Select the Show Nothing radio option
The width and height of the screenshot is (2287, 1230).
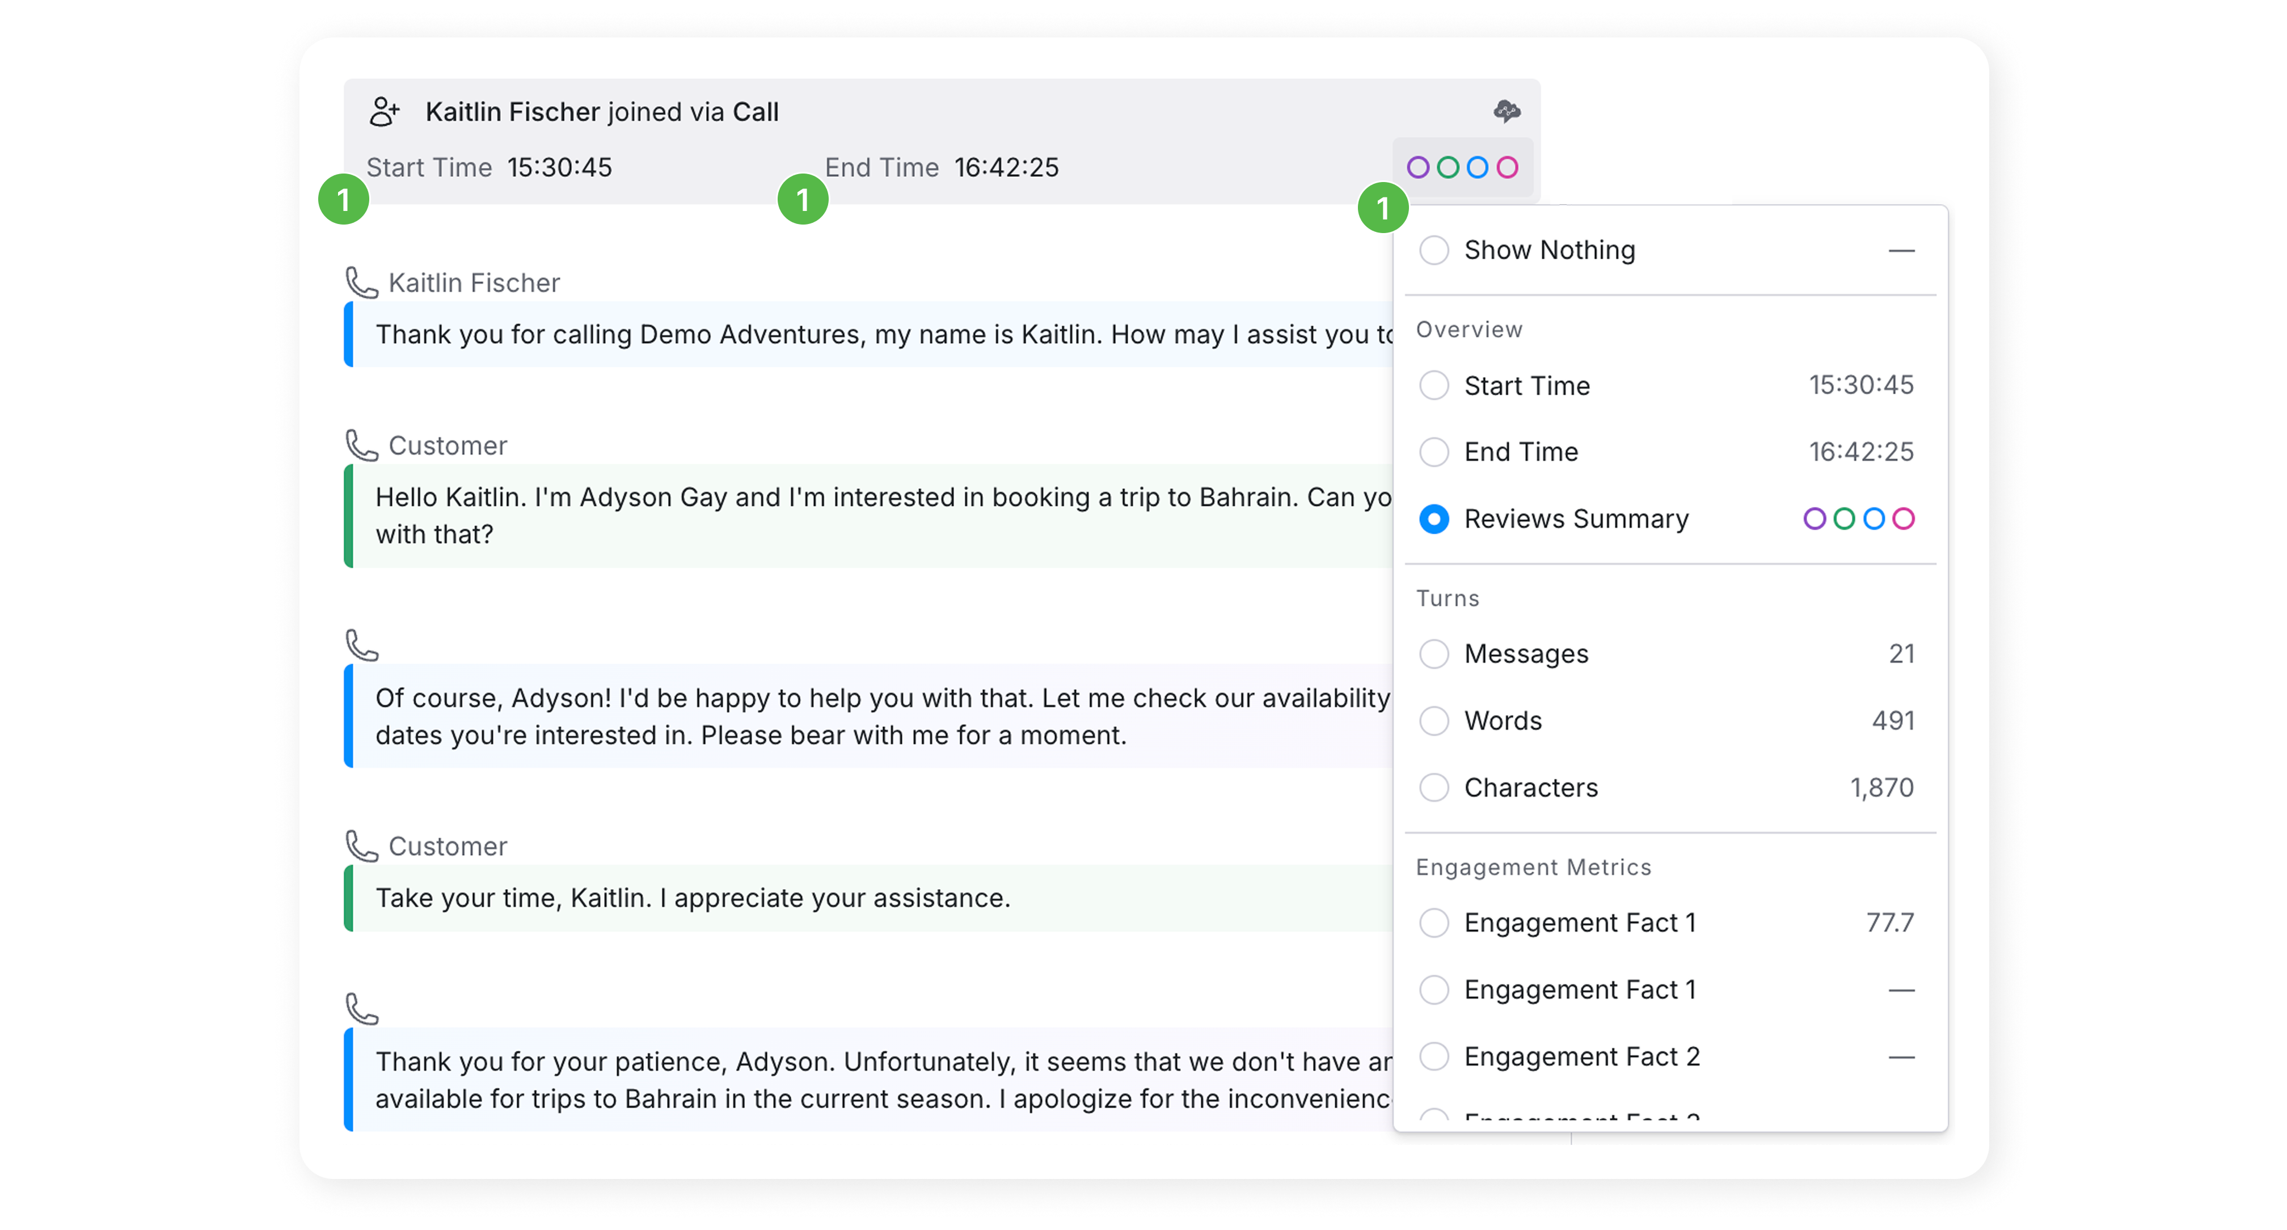(1434, 250)
